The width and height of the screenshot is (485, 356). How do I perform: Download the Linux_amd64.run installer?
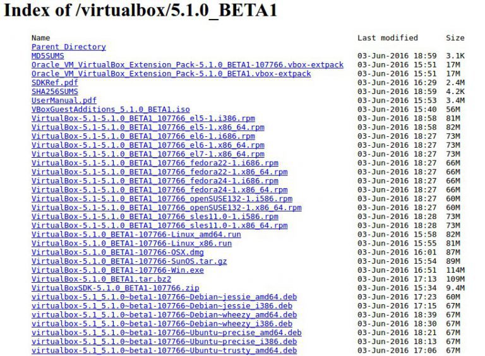136,235
